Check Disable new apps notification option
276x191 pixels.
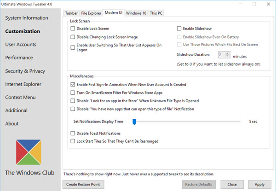click(x=73, y=109)
